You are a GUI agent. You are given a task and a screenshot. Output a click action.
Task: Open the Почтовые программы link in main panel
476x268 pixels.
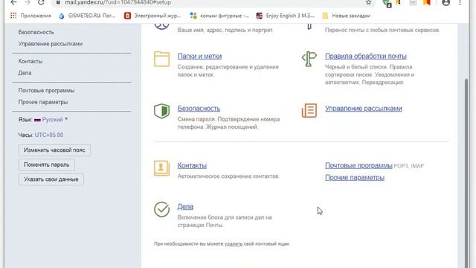pyautogui.click(x=358, y=165)
